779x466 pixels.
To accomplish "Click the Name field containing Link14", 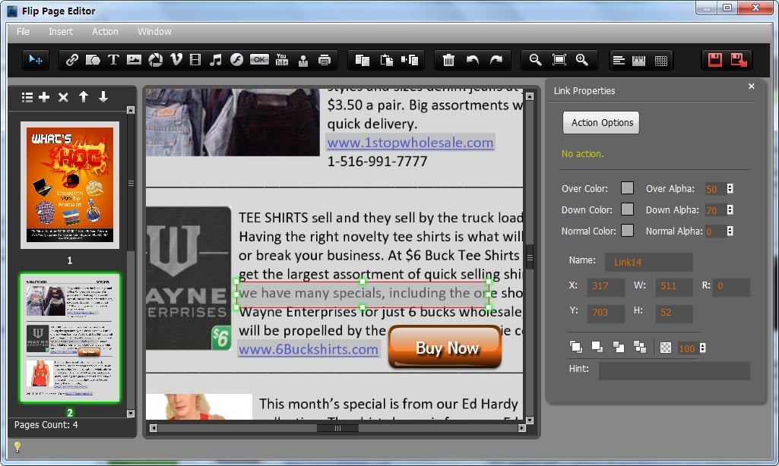I will pyautogui.click(x=649, y=262).
